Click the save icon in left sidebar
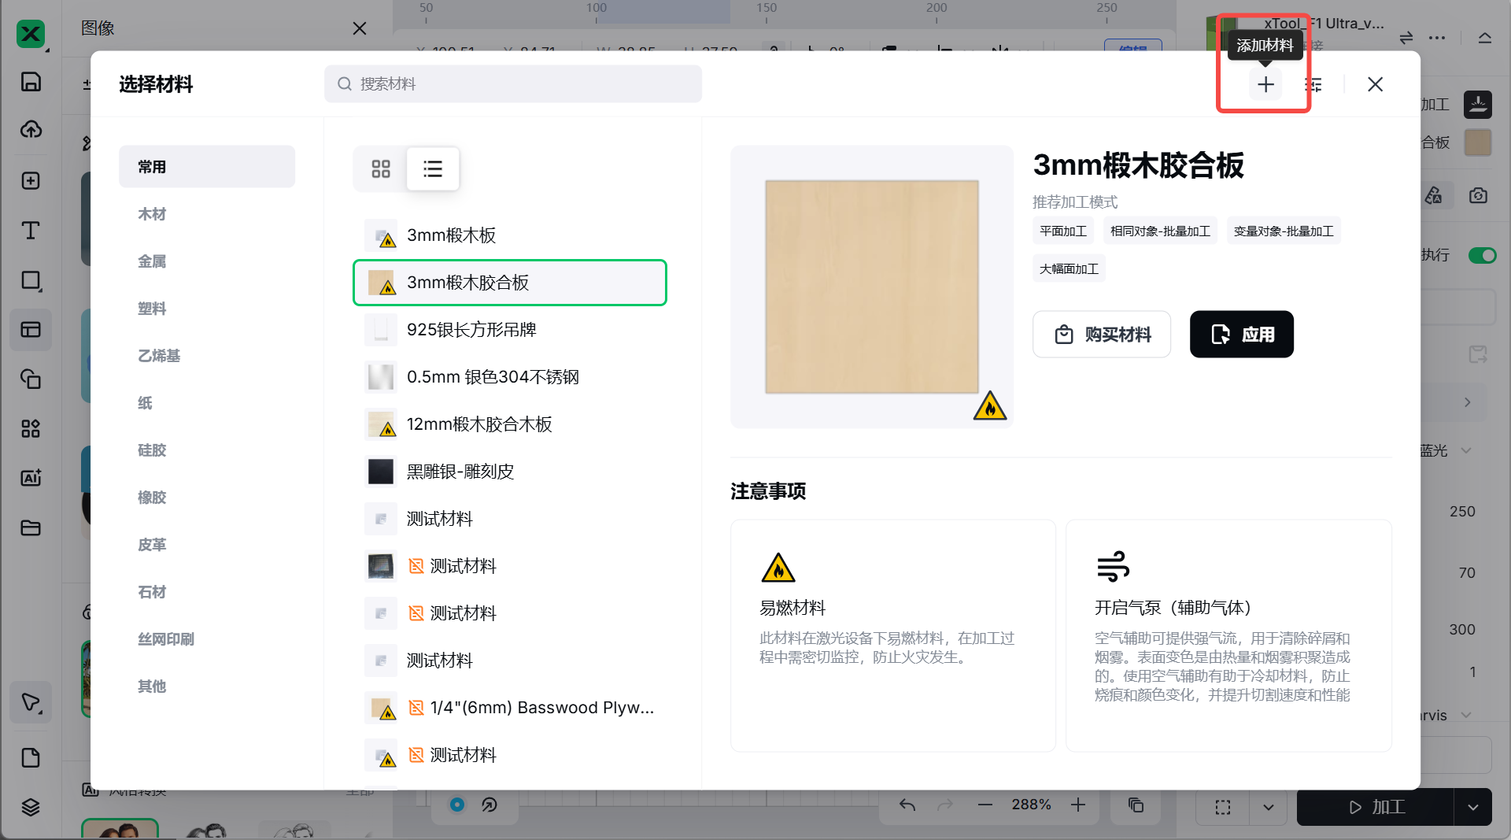Screen dimensions: 1511x840 point(31,82)
